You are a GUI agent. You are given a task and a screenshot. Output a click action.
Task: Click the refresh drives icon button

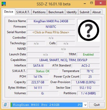pos(6,105)
